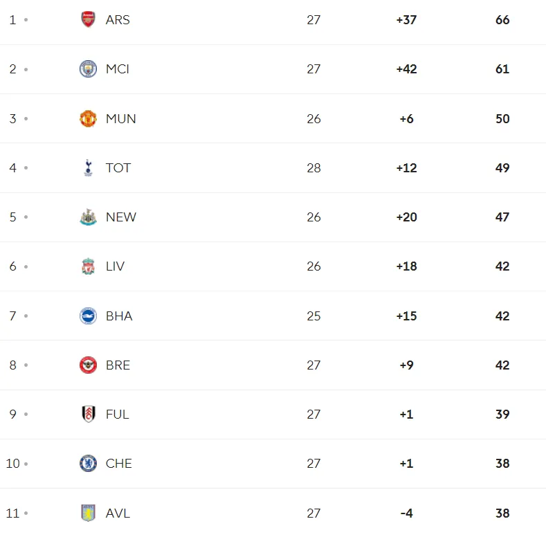
Task: Click the AVL team name
Action: (x=118, y=513)
